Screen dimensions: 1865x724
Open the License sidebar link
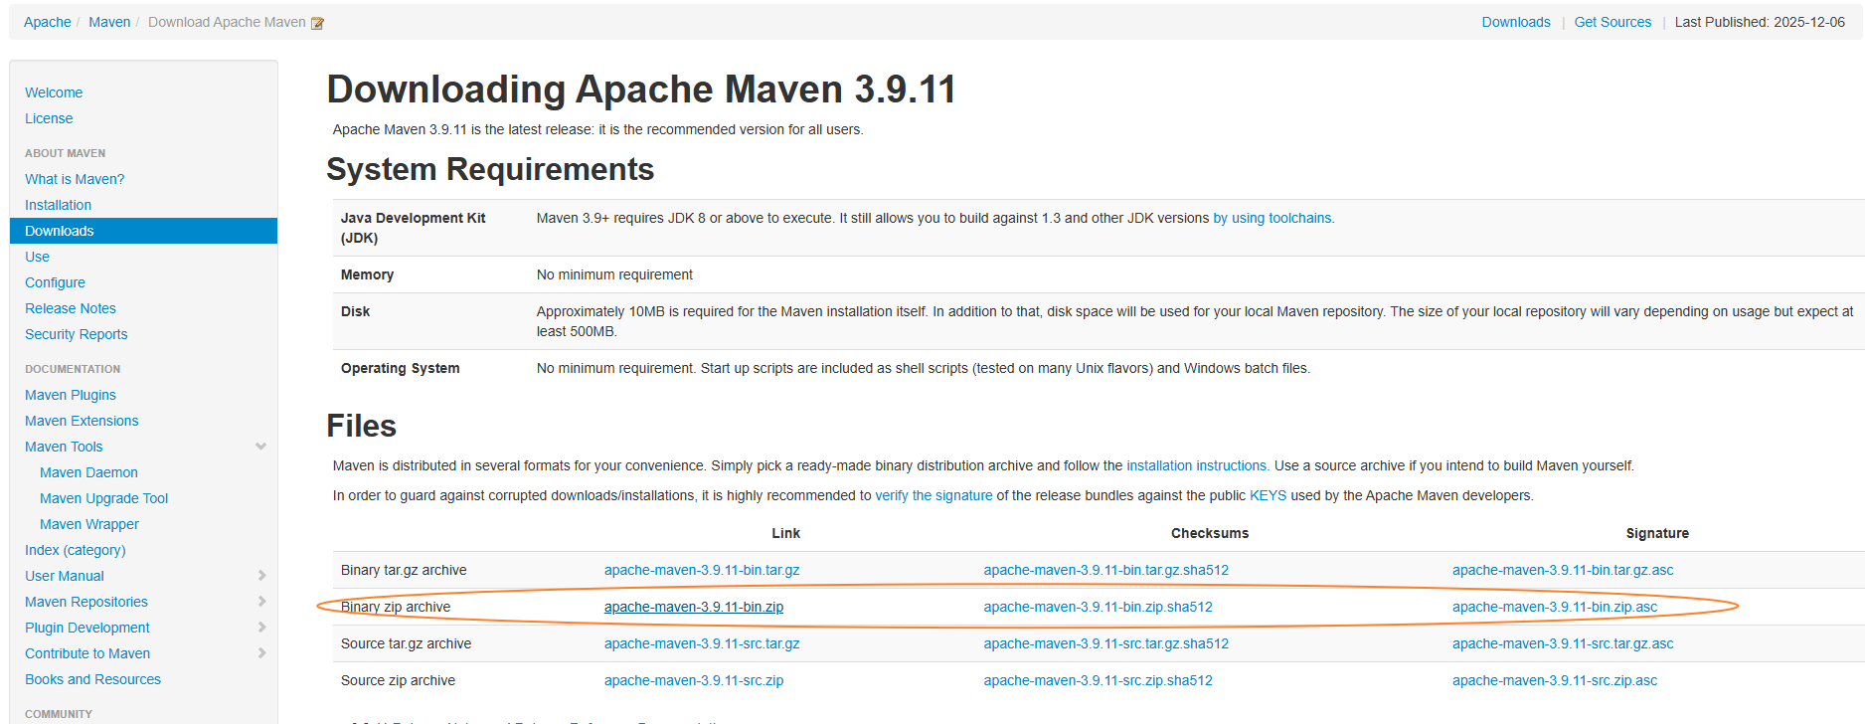coord(49,118)
